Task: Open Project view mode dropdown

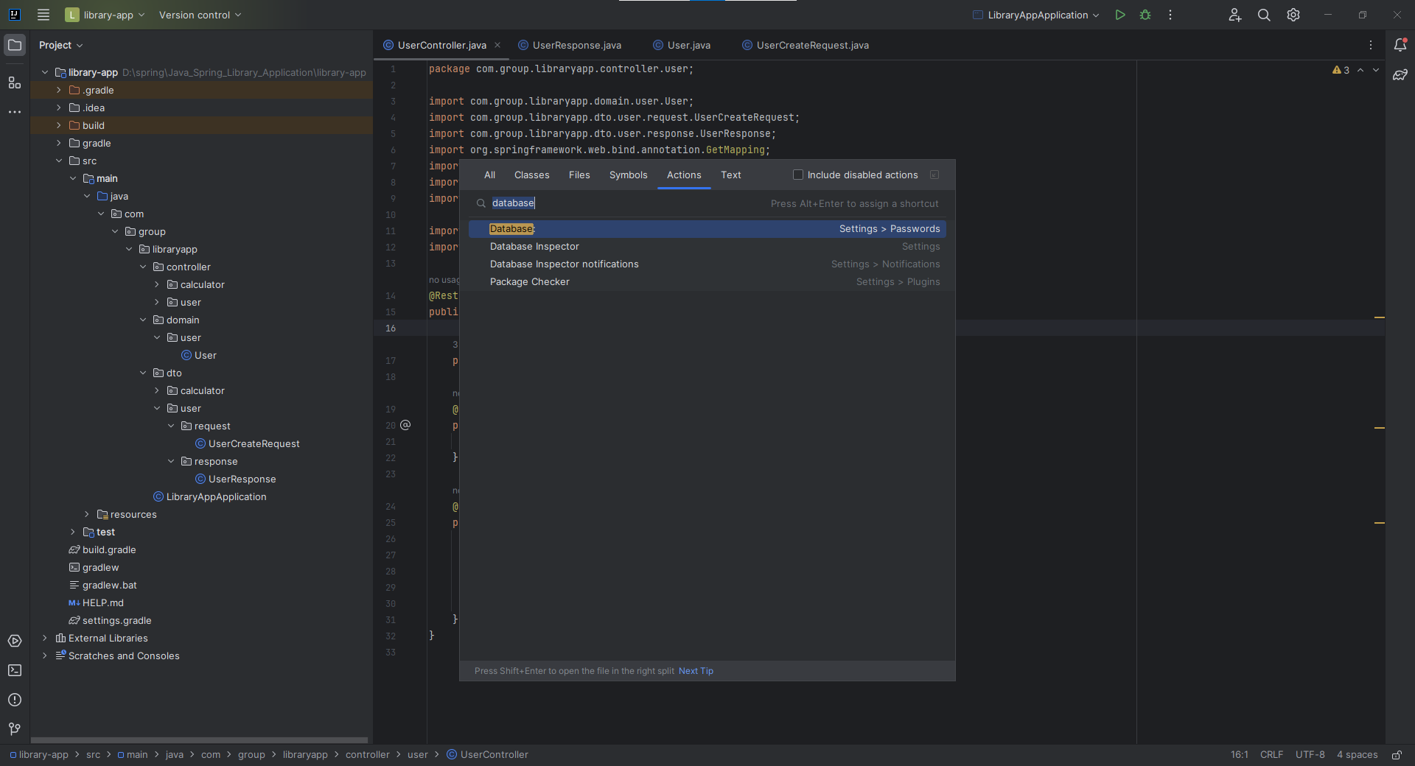Action: [x=61, y=45]
